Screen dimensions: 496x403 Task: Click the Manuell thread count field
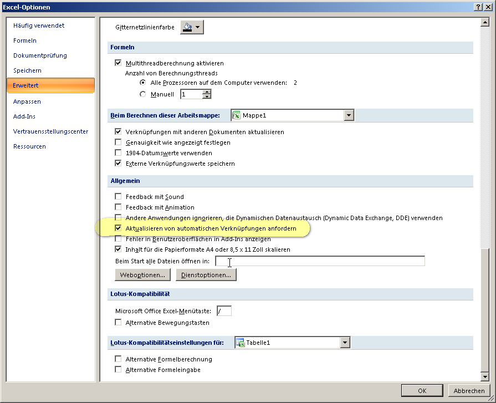[x=191, y=94]
